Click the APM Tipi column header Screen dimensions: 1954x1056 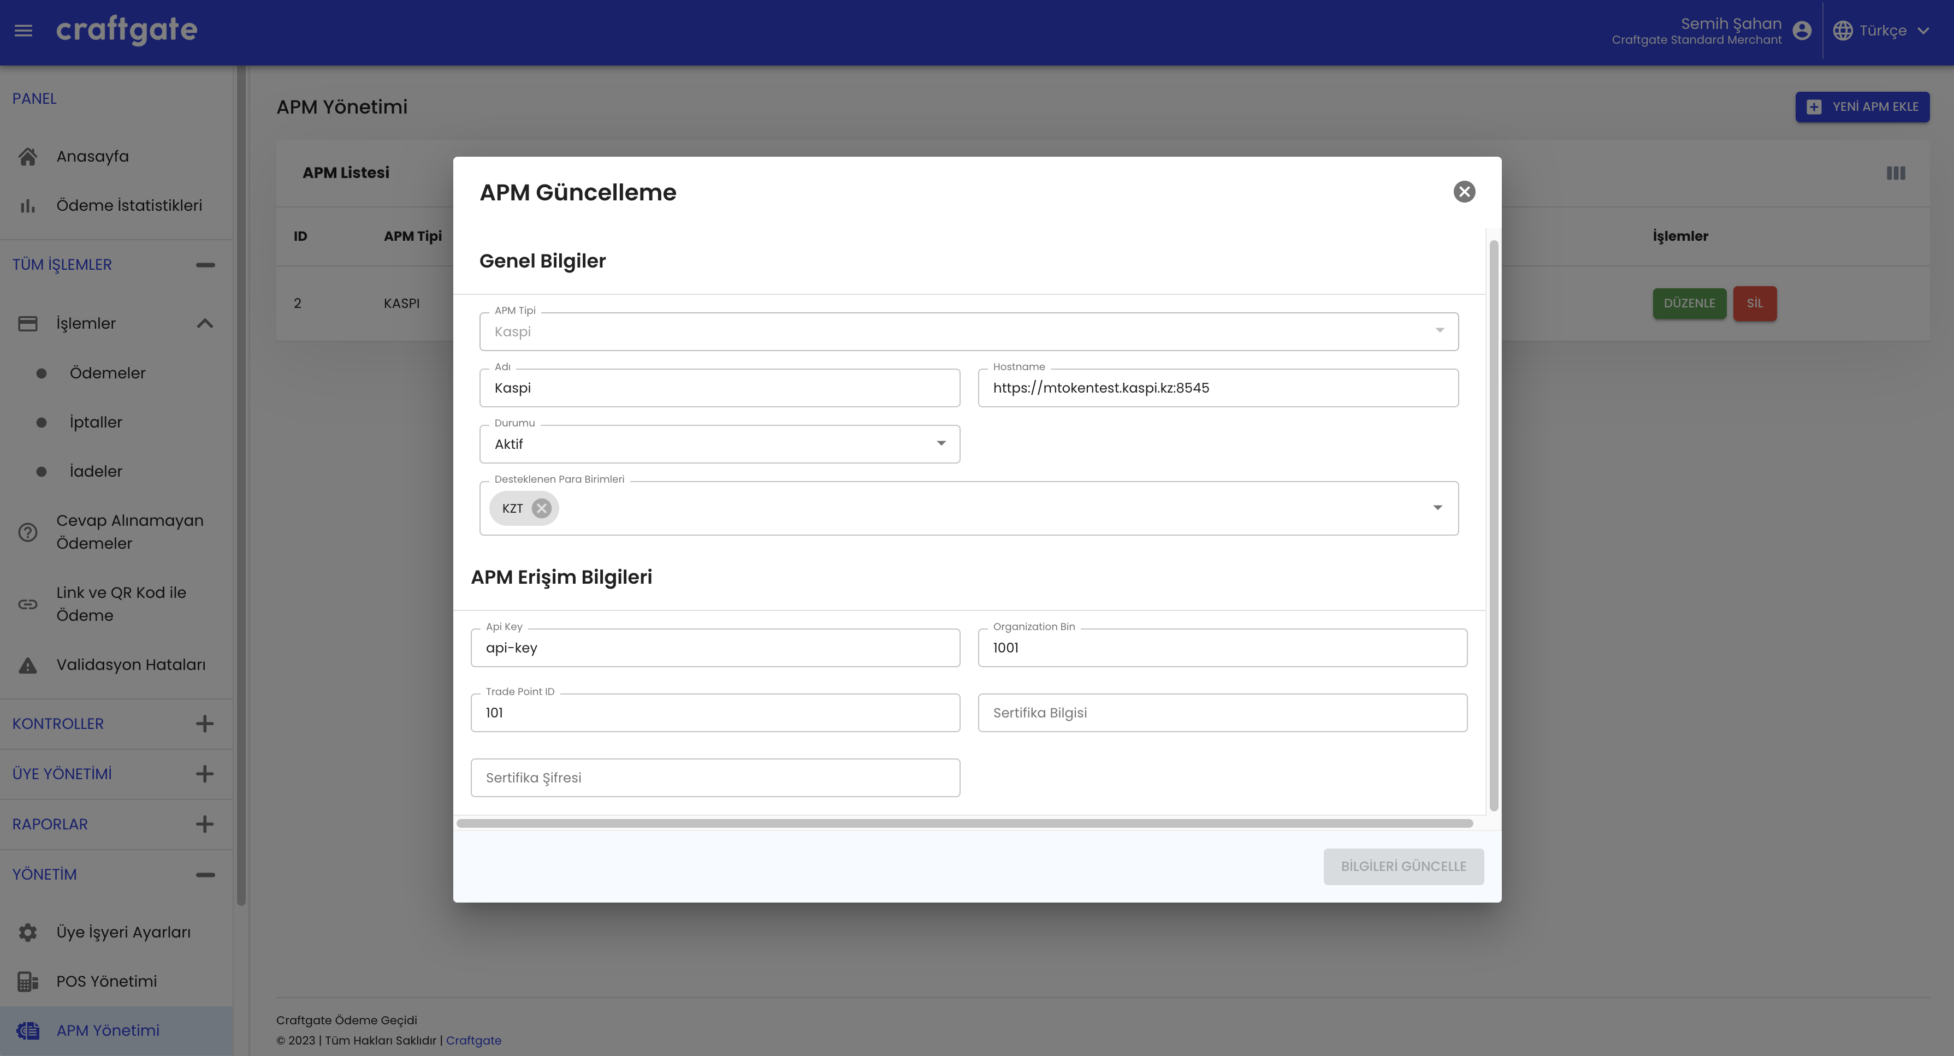coord(413,236)
